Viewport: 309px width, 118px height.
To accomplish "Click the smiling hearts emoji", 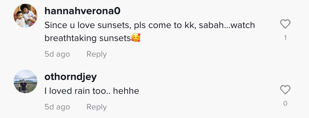I will click(x=136, y=38).
